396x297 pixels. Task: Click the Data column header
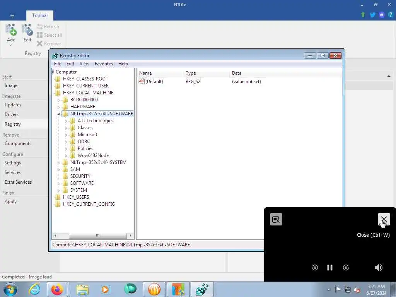coord(285,73)
